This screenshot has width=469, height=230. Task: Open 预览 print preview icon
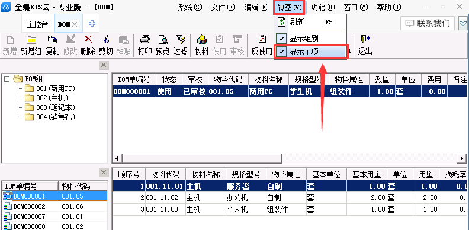[x=163, y=45]
